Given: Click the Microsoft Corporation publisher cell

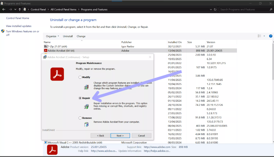Looking at the screenshot, I should [x=134, y=143].
